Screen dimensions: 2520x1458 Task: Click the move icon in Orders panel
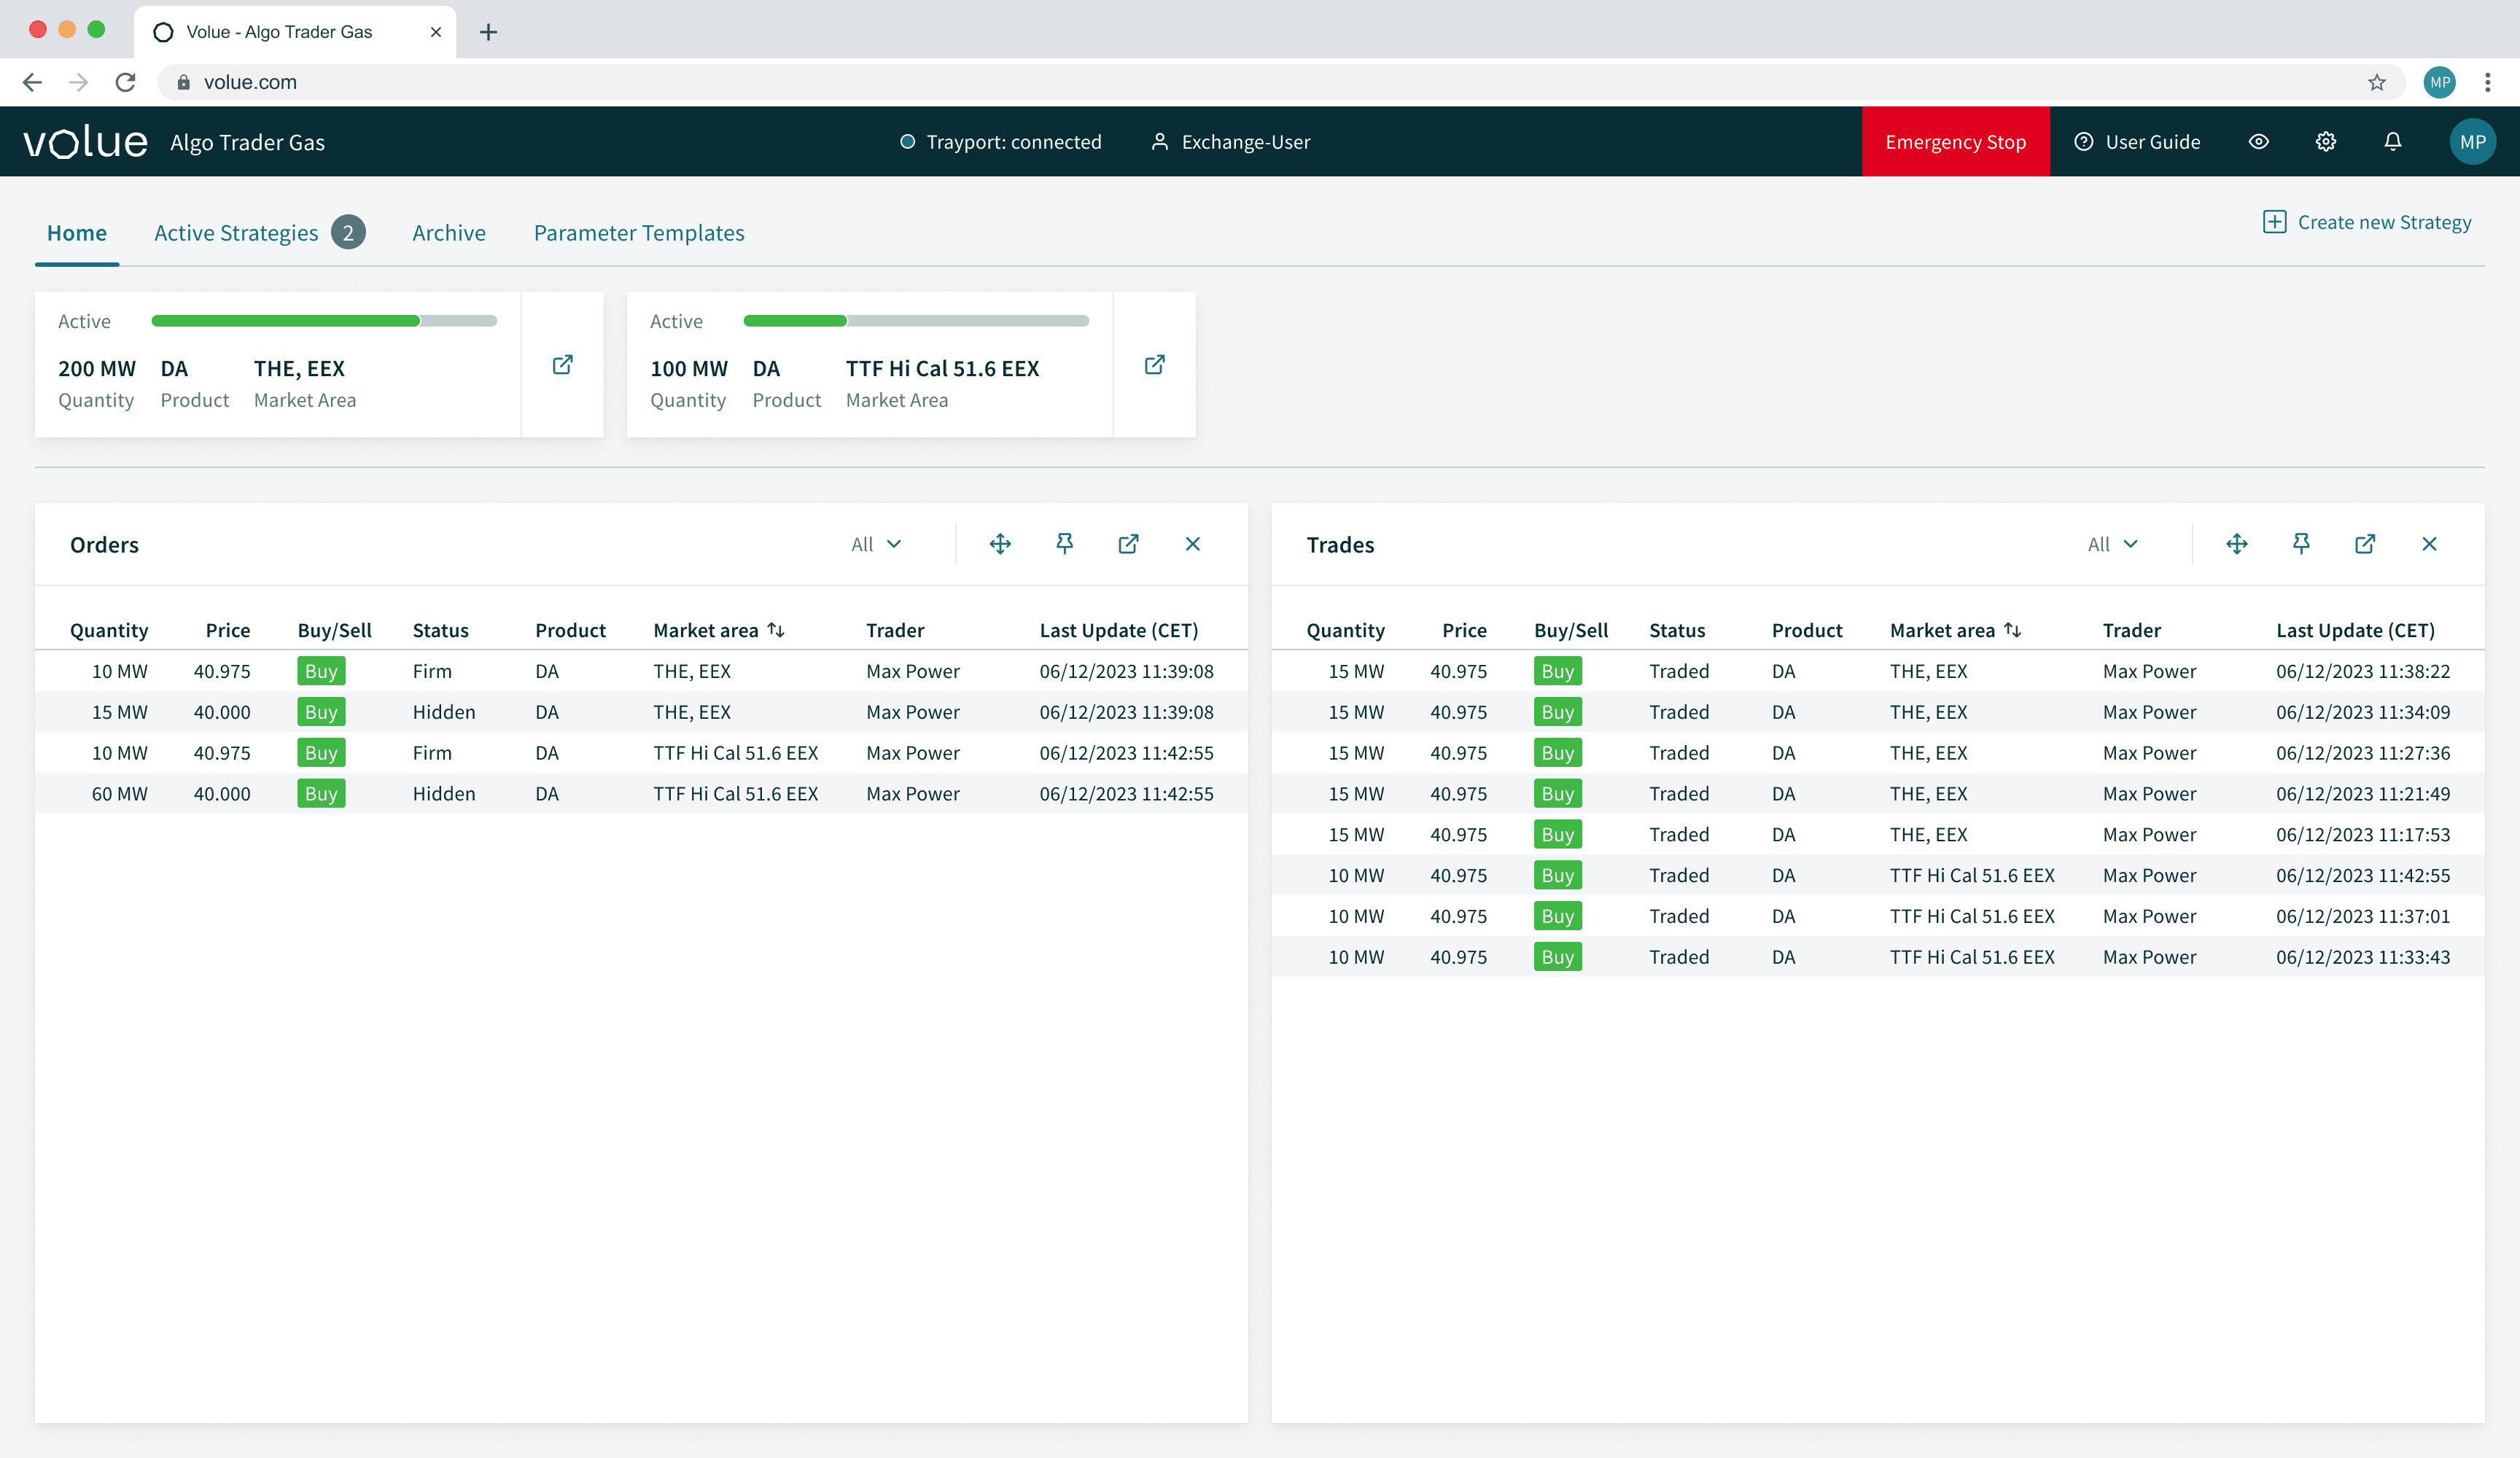[x=1000, y=544]
